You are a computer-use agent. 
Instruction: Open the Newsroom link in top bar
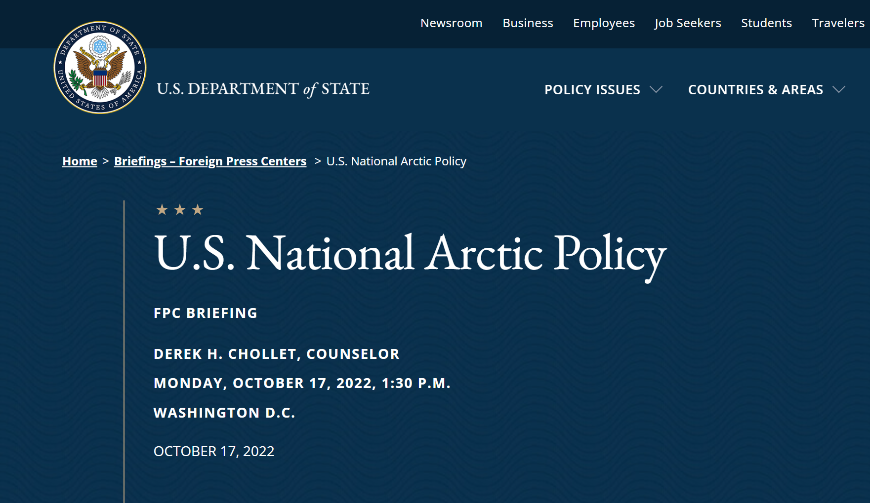pos(451,23)
